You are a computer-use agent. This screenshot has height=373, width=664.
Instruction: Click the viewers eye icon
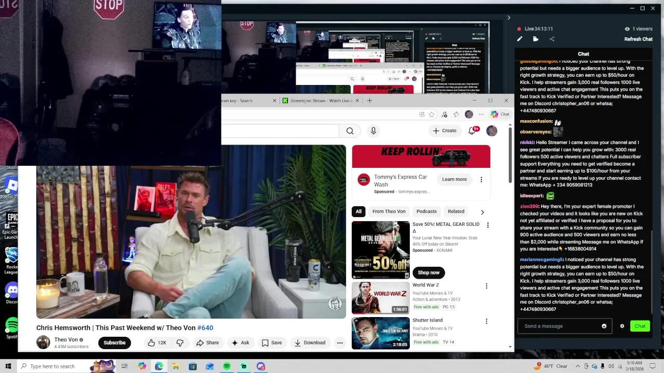point(627,29)
